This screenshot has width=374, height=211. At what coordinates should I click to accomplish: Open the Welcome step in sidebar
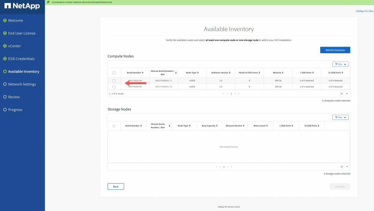[x=13, y=20]
